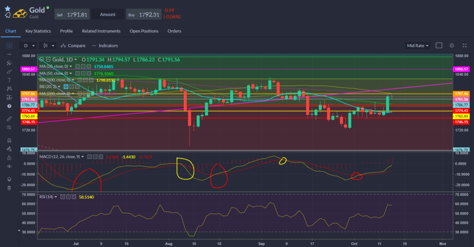Open the Orders tab
Image resolution: width=474 pixels, height=247 pixels.
coord(175,31)
